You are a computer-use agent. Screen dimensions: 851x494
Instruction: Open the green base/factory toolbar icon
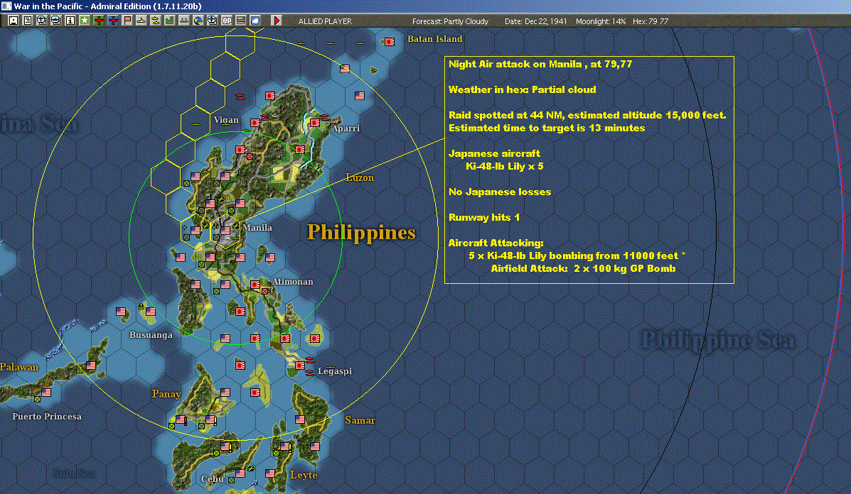[169, 21]
